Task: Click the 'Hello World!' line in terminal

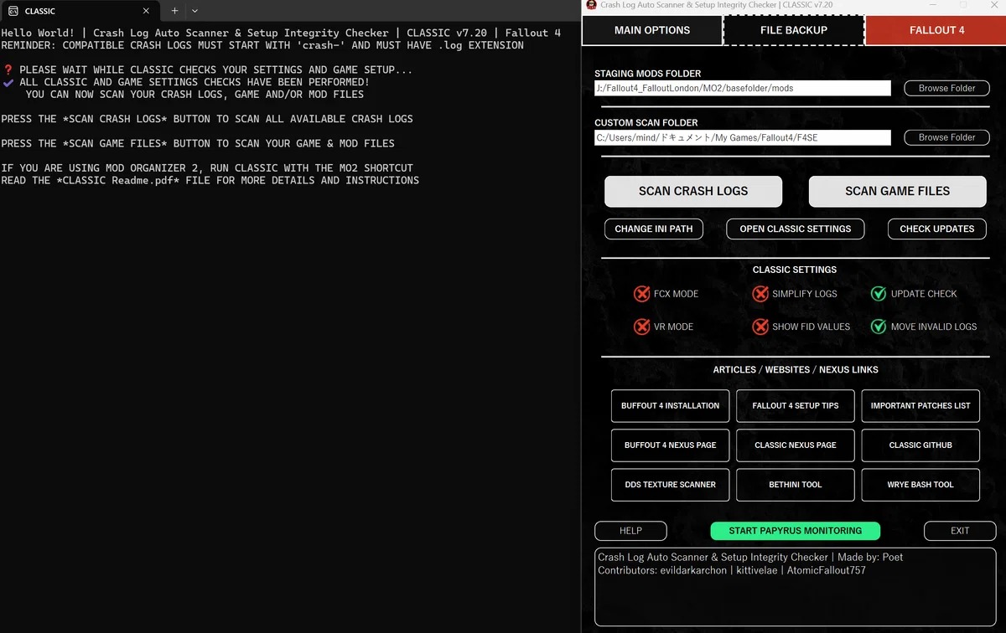Action: pos(281,33)
